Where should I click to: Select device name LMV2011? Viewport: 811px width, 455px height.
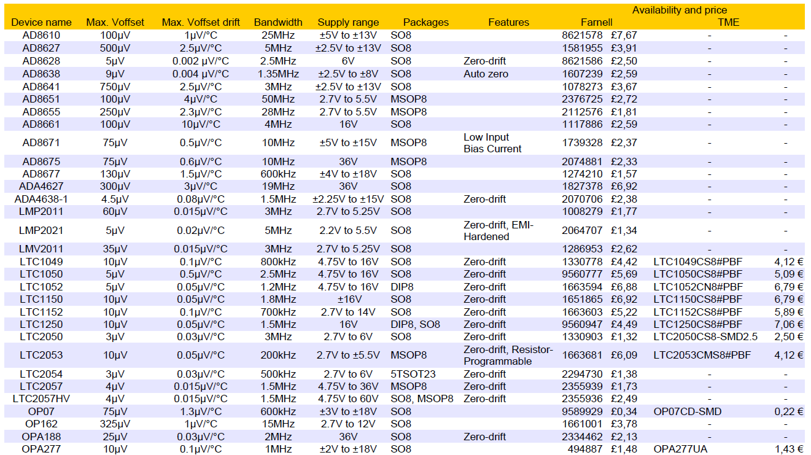(x=42, y=249)
